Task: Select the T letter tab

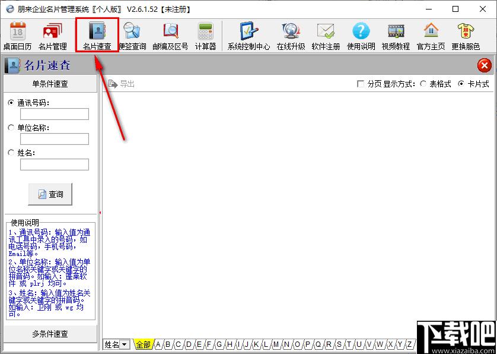Action: (x=349, y=344)
